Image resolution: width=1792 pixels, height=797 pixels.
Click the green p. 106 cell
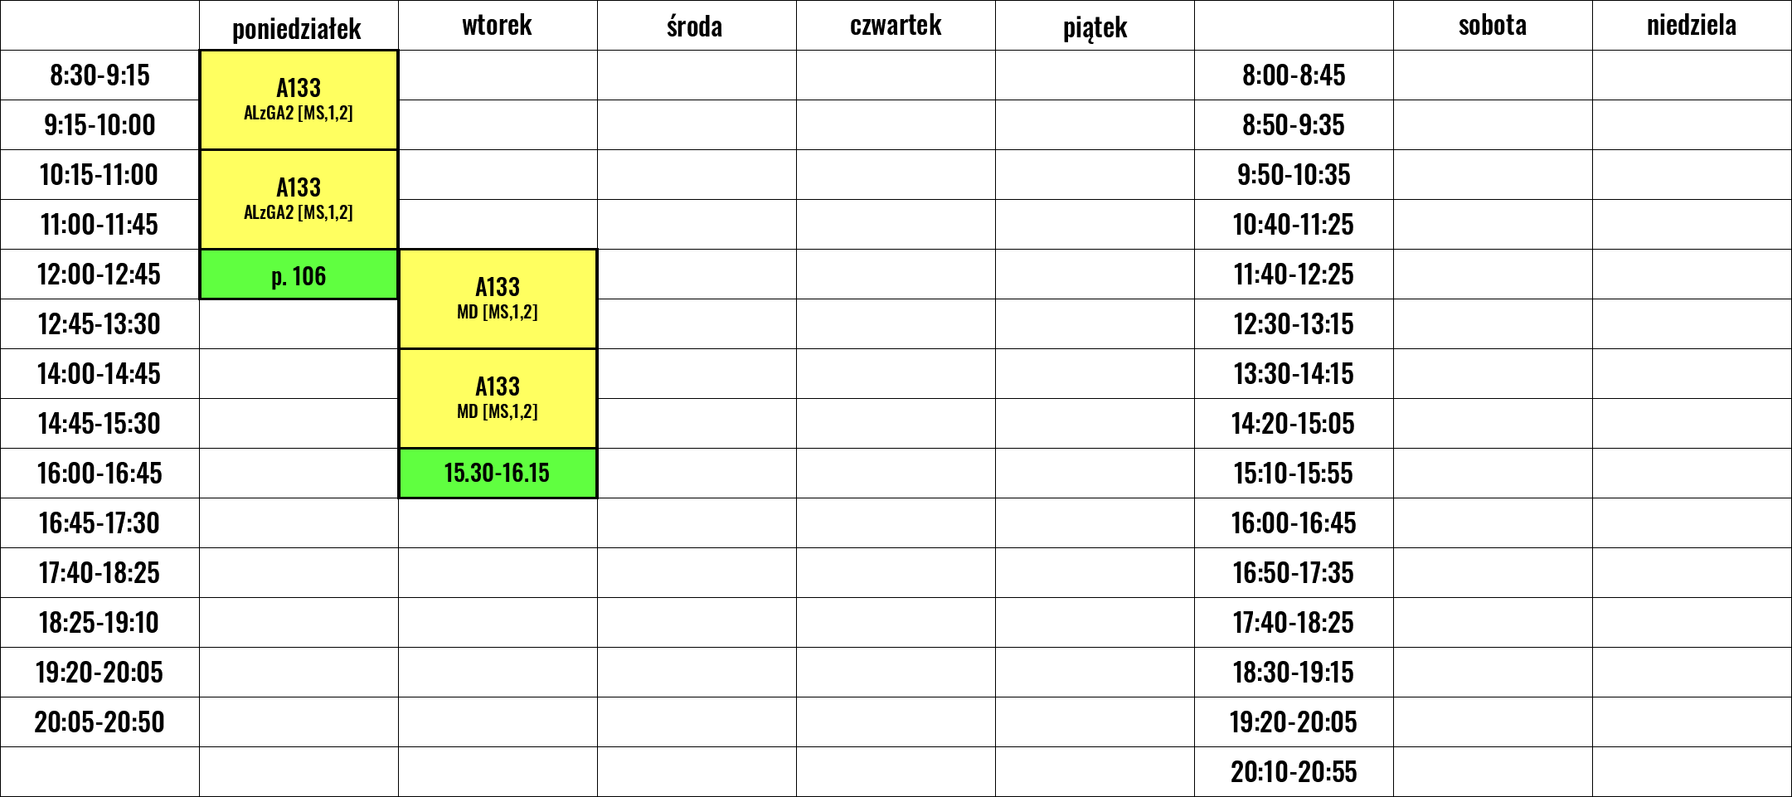pos(299,275)
